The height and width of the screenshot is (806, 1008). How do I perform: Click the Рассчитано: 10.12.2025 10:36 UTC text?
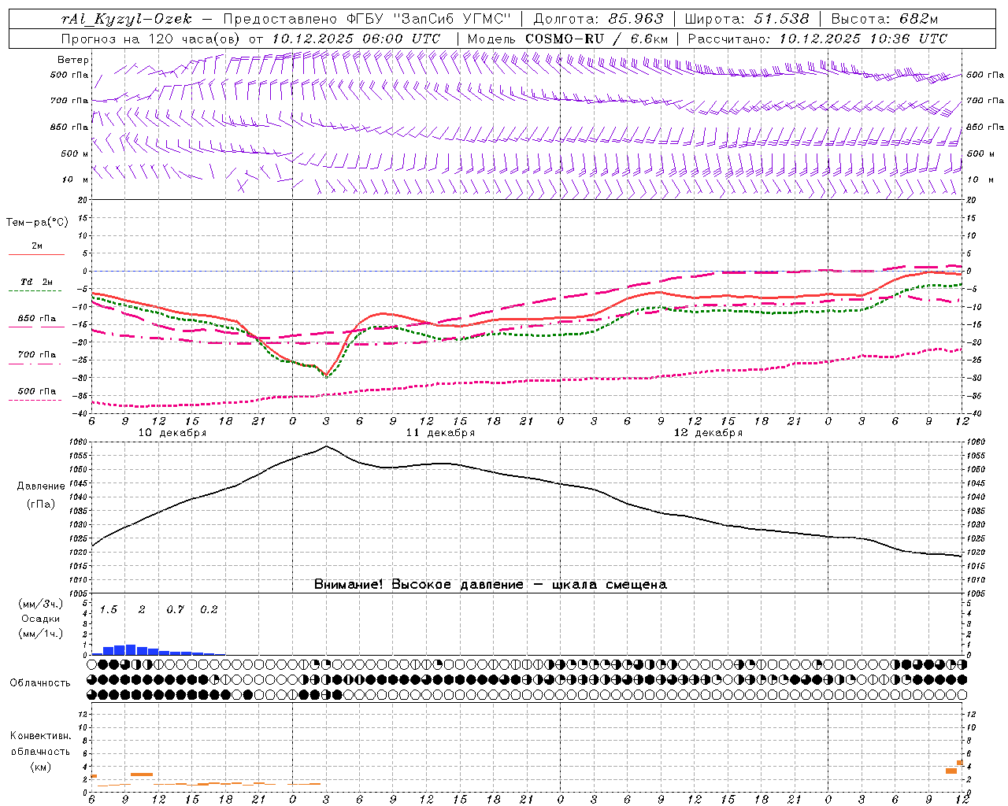tap(817, 39)
